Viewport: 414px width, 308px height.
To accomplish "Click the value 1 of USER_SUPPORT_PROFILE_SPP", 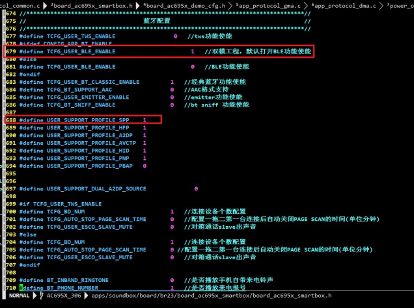I will [x=145, y=120].
